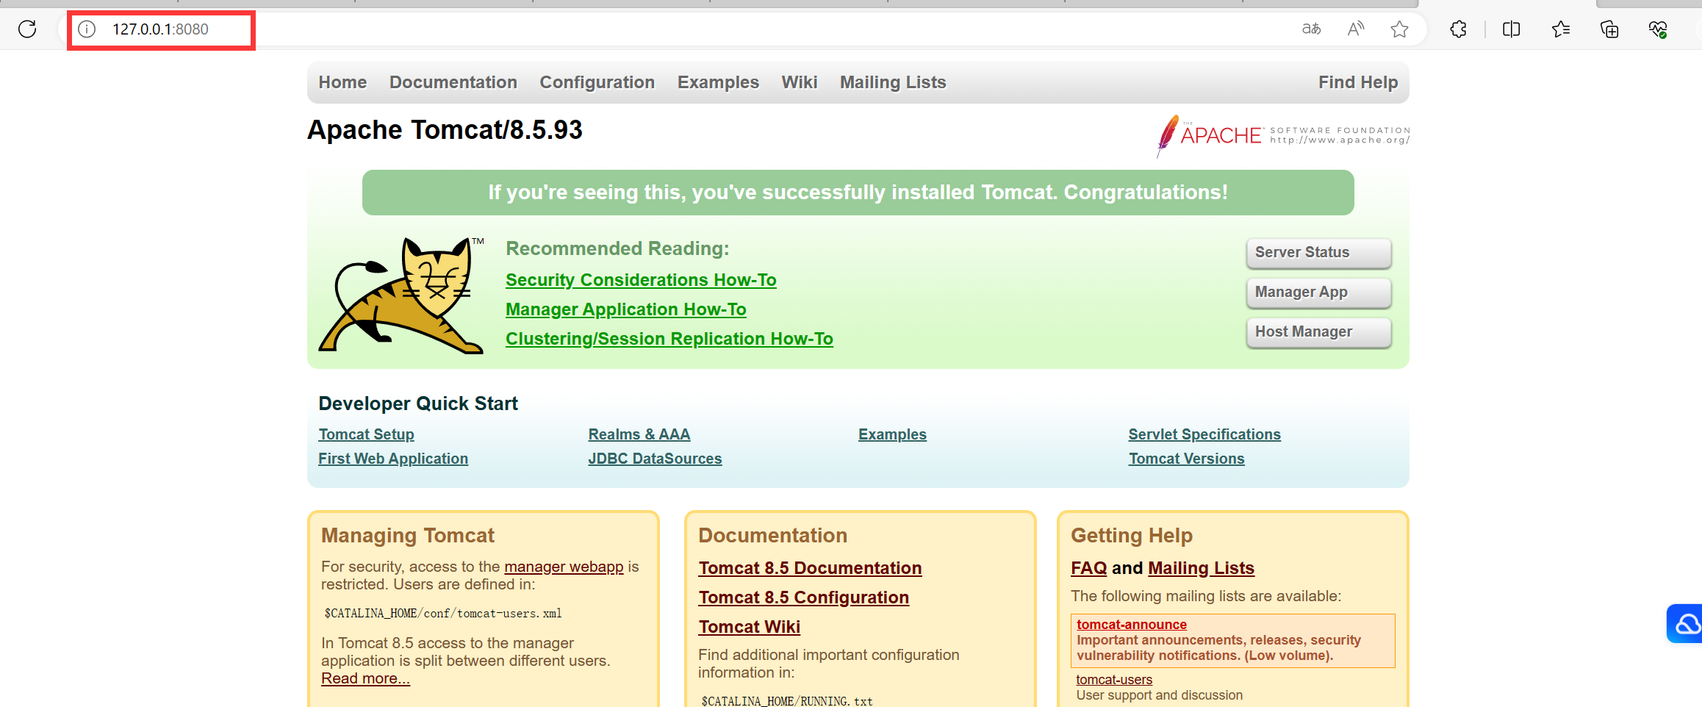Click the blue cloud floating widget
This screenshot has width=1702, height=707.
point(1685,623)
